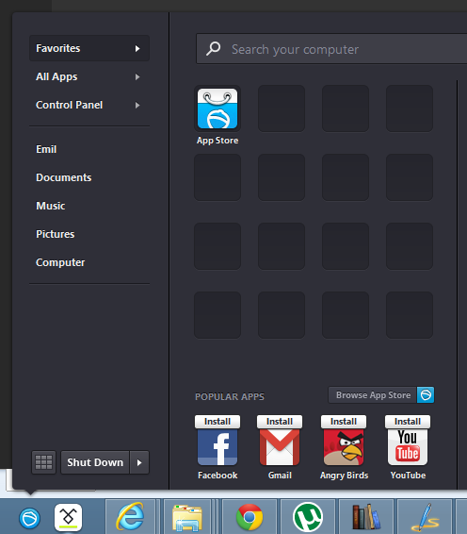Click the Shut Down button
Screen dimensions: 467x534
tap(95, 462)
